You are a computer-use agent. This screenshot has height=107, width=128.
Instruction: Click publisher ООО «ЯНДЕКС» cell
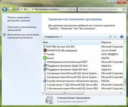coord(110,54)
